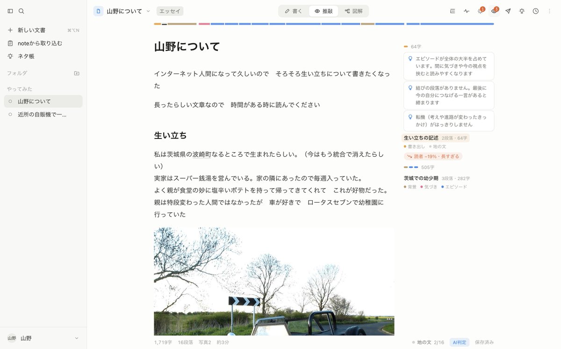Toggle the sidebar panel icon

tap(10, 11)
